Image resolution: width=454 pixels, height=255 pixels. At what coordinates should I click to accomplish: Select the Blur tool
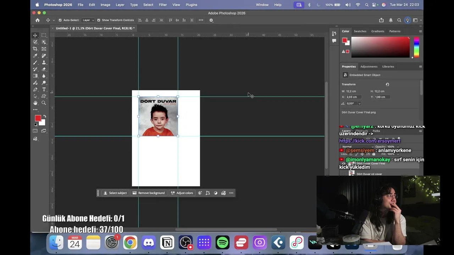(x=44, y=76)
